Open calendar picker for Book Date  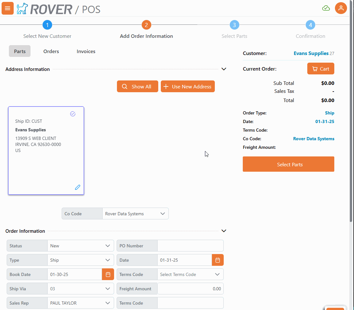pyautogui.click(x=108, y=274)
